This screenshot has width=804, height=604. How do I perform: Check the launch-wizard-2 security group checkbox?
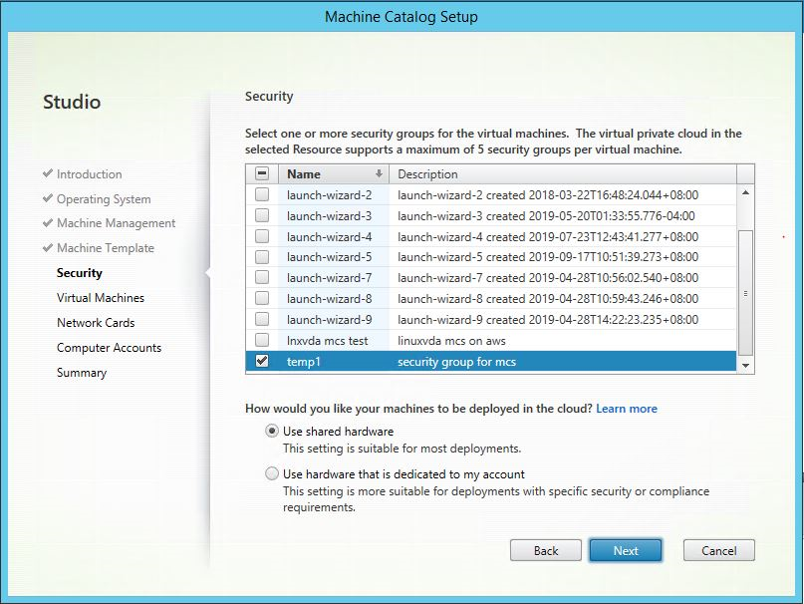click(x=262, y=194)
